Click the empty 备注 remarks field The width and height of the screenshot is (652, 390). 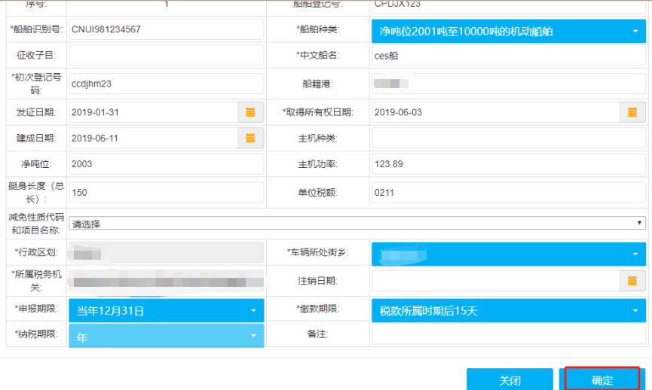click(509, 334)
